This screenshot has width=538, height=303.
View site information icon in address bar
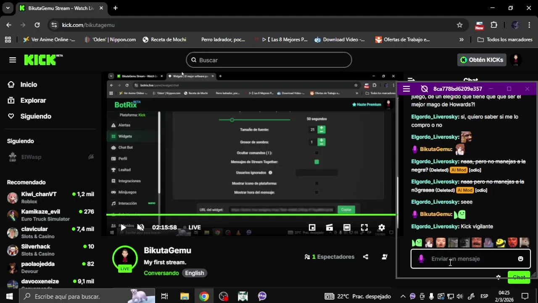click(x=54, y=25)
